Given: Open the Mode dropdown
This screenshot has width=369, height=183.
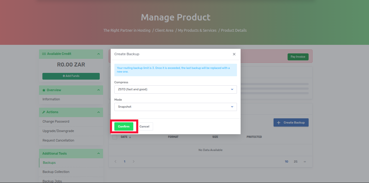Looking at the screenshot, I should 175,107.
